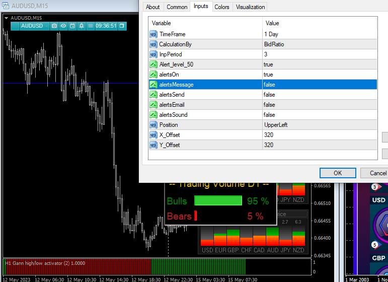The height and width of the screenshot is (282, 388).
Task: Click the camera screenshot icon in chart toolbar
Action: click(54, 26)
